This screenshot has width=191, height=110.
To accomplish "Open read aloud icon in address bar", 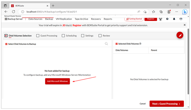I will 139,12.
